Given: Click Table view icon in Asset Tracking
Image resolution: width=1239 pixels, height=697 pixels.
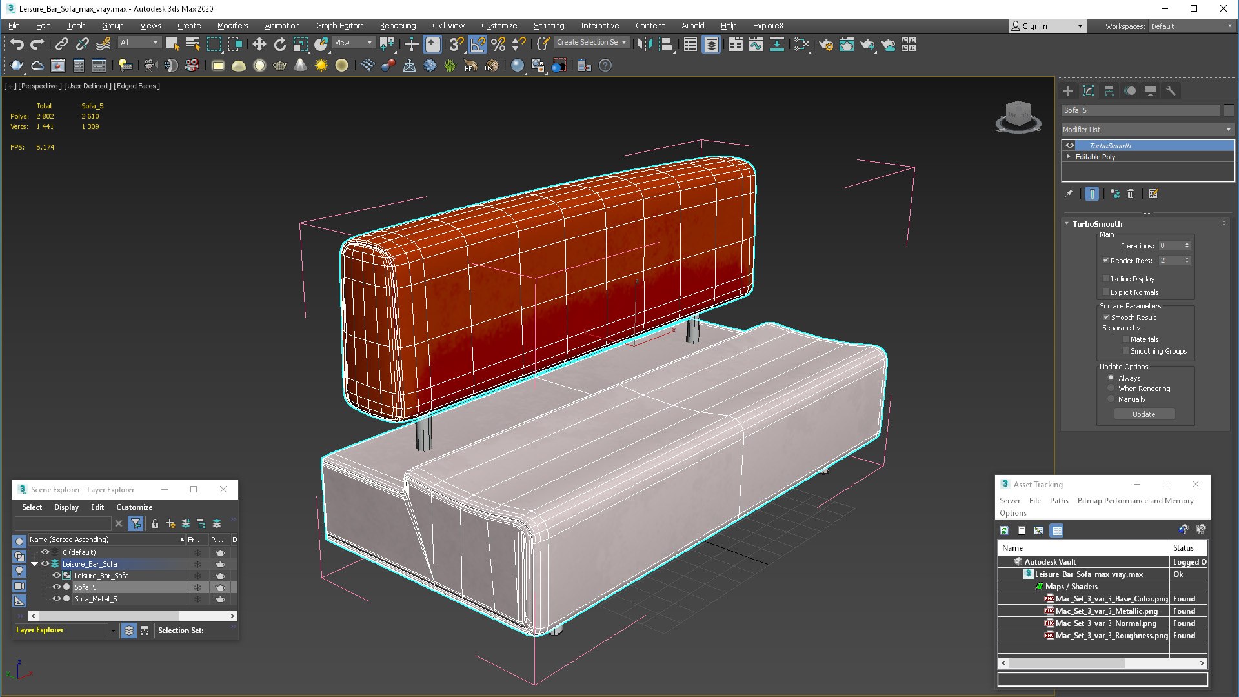Looking at the screenshot, I should tap(1056, 530).
